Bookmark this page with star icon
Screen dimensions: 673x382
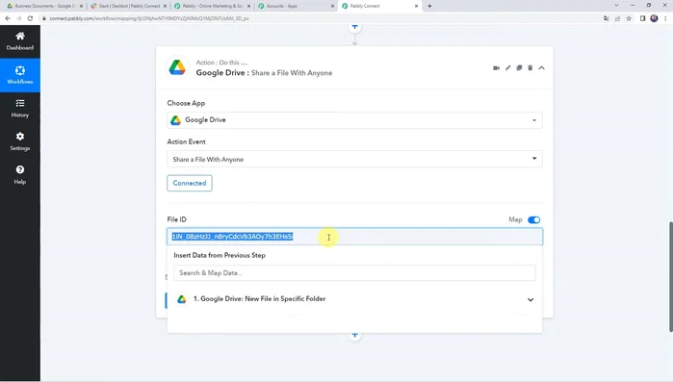coord(629,18)
